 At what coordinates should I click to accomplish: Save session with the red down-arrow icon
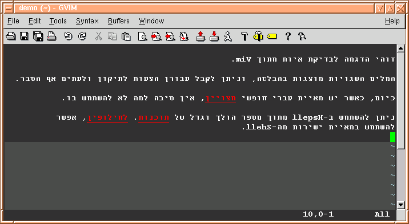tap(214, 36)
